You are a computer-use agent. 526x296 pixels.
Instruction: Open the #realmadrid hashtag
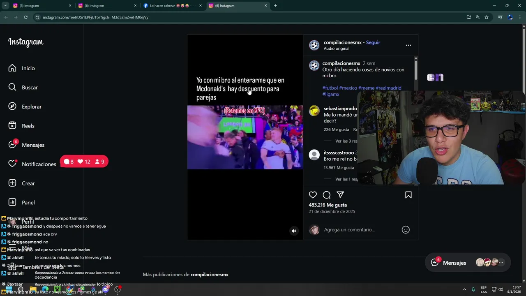[388, 88]
